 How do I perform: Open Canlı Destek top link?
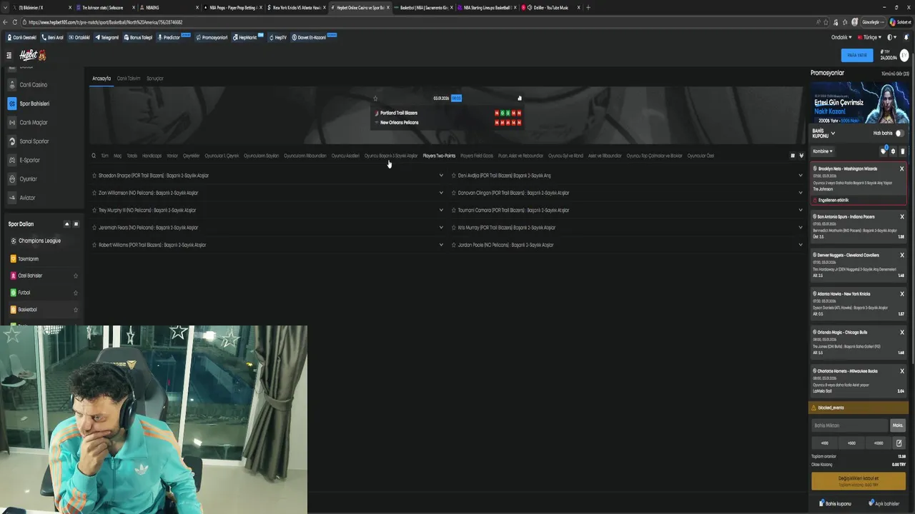pyautogui.click(x=21, y=37)
